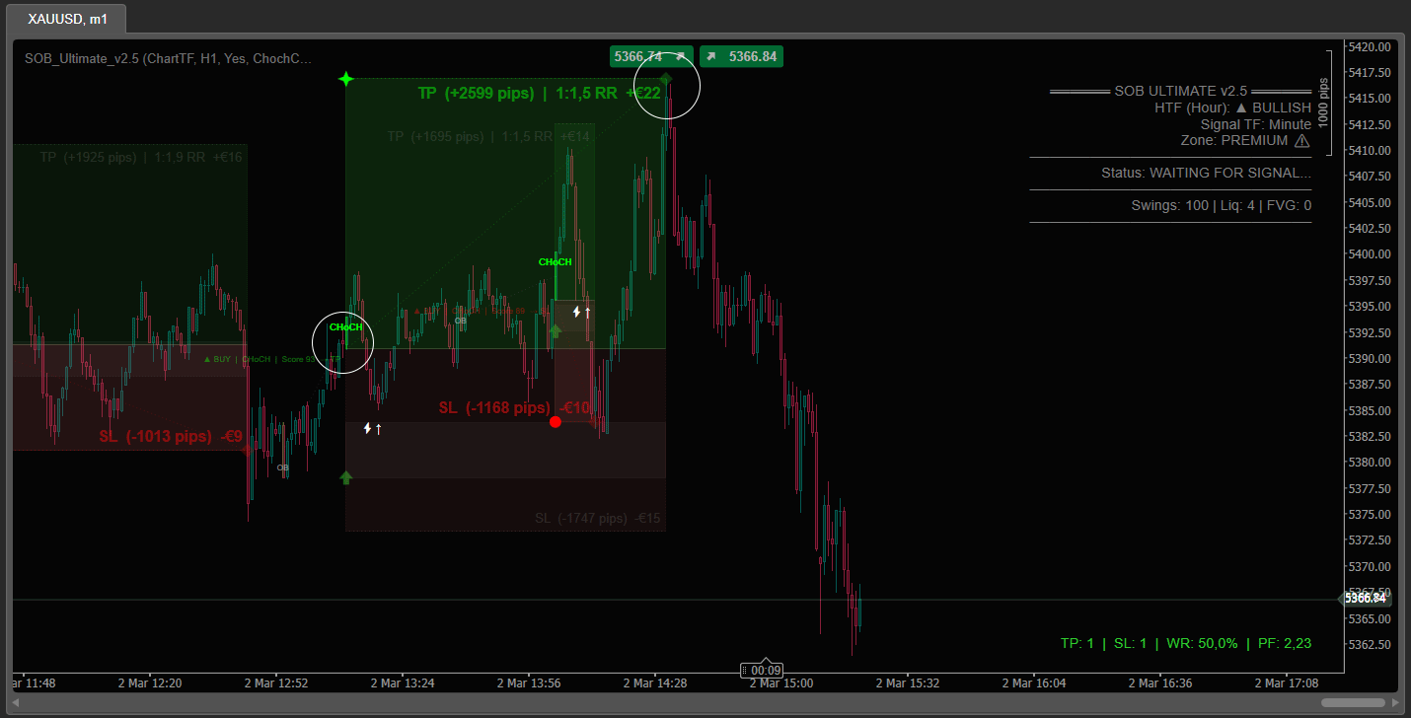Click the lightning bolt entry icon near SL zone

click(x=369, y=428)
